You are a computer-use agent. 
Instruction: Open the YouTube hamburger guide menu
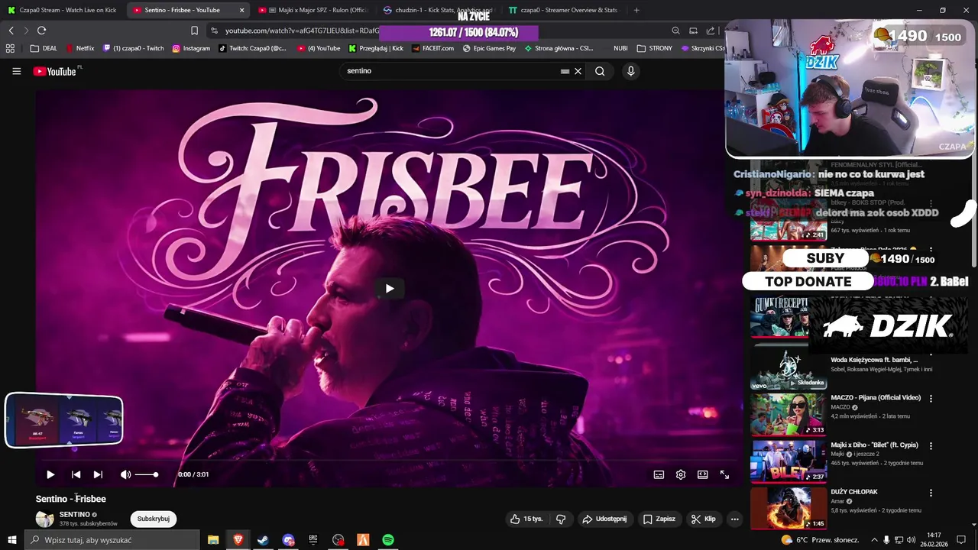16,71
